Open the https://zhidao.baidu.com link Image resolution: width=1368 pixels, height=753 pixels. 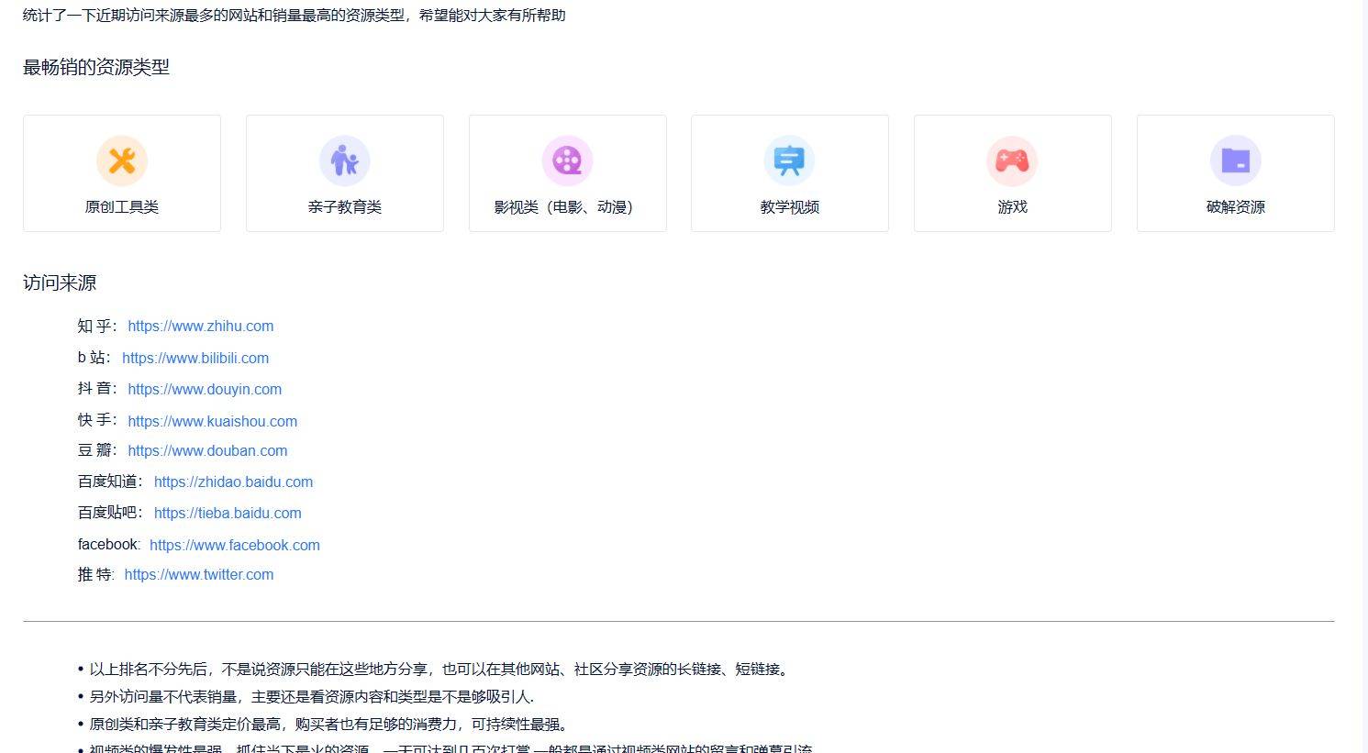(233, 482)
